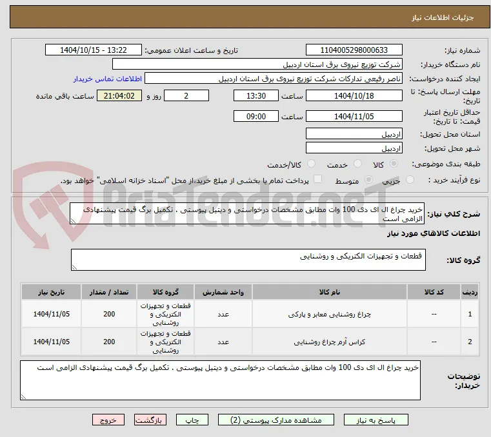The image size is (491, 437).
Task: Click the کد کالا column header
Action: (434, 292)
